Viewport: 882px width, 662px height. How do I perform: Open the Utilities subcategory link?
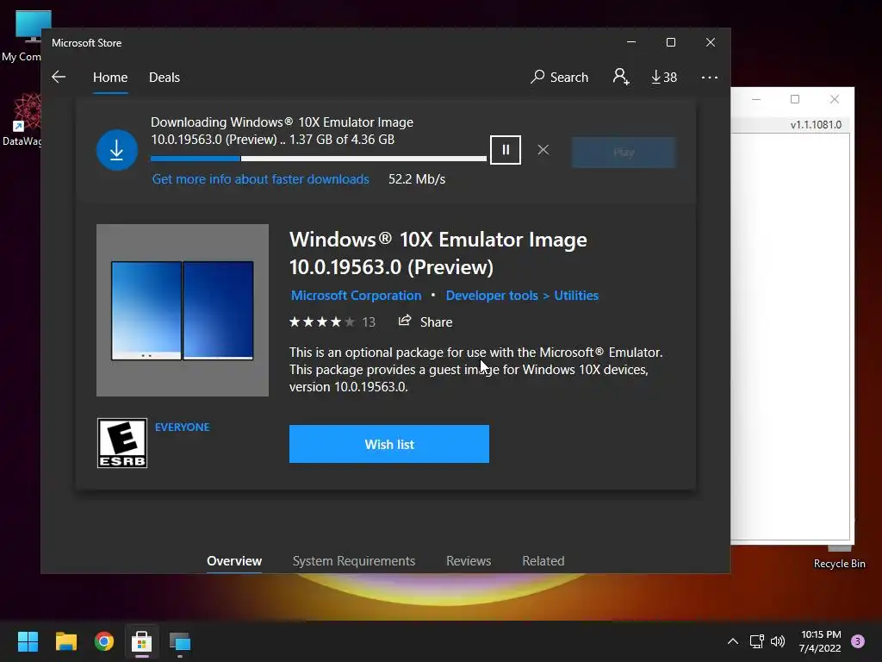pyautogui.click(x=576, y=296)
